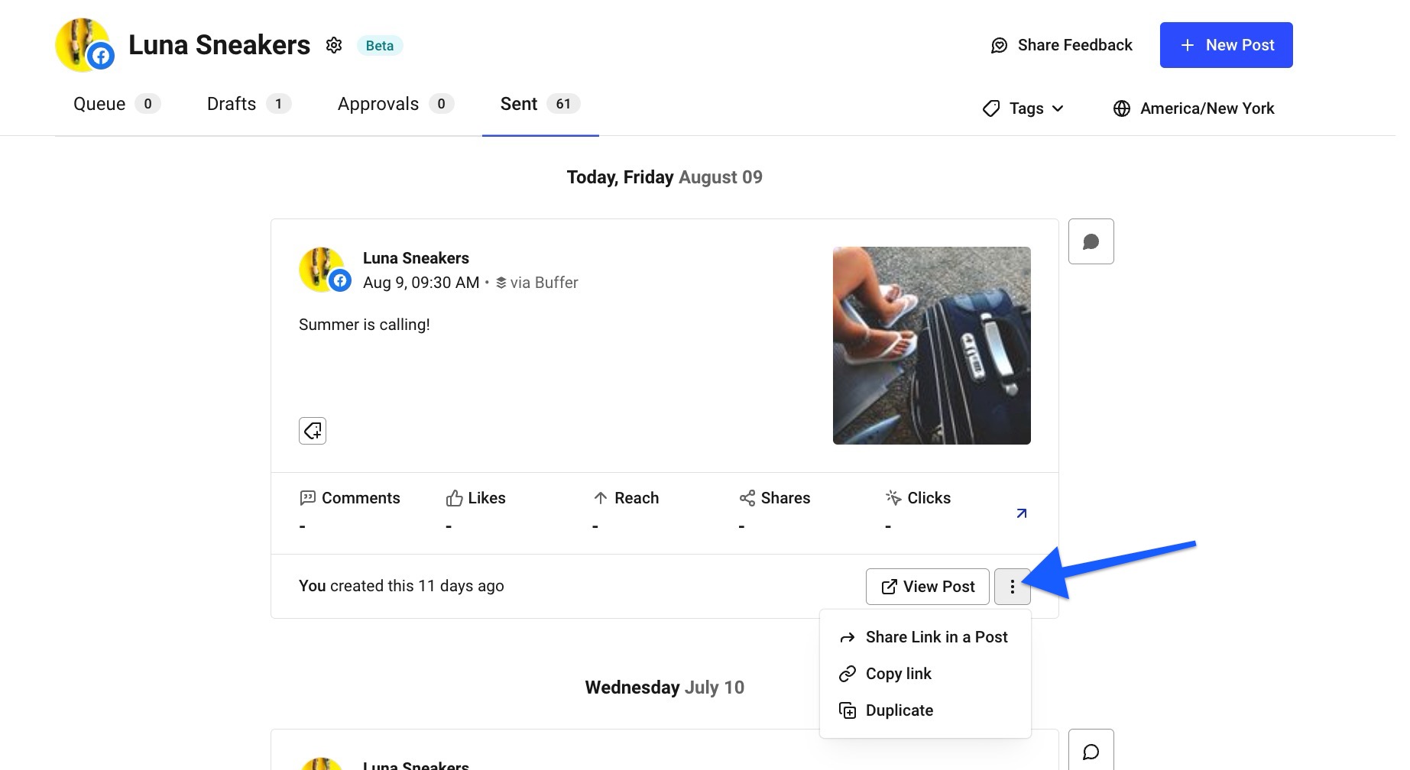Click the Luna Sneakers post author name
Image resolution: width=1410 pixels, height=770 pixels.
coord(416,258)
